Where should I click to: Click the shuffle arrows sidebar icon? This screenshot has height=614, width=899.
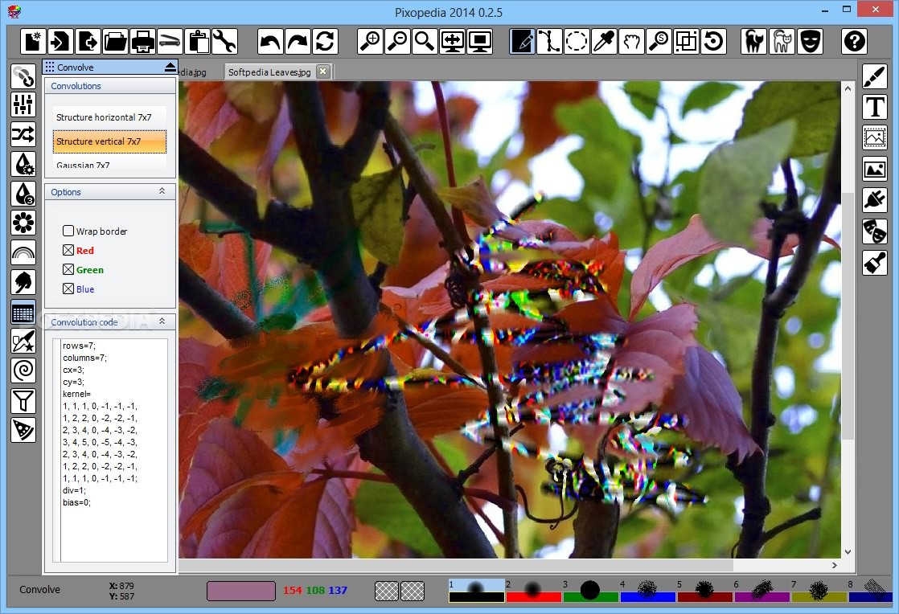pos(23,134)
